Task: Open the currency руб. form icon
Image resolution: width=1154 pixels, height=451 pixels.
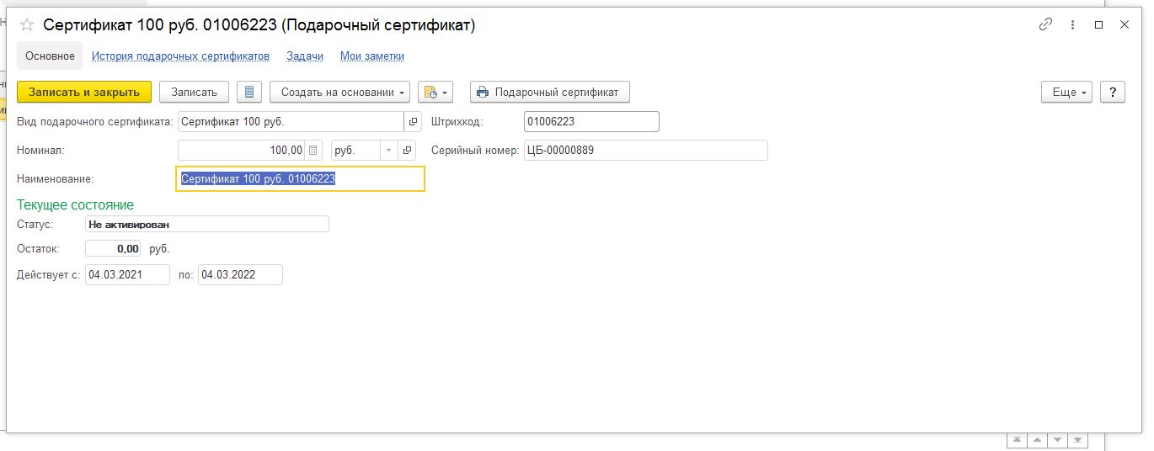Action: (x=408, y=151)
